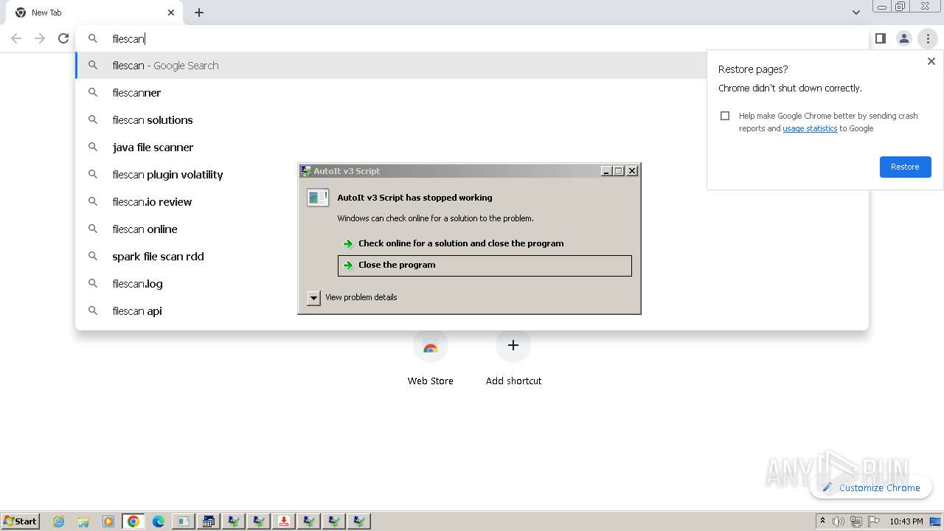Open the volume speaker tray icon

pos(839,521)
